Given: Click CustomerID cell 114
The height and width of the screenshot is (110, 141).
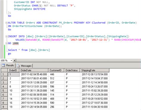Looking at the screenshot, I should pos(56,94).
